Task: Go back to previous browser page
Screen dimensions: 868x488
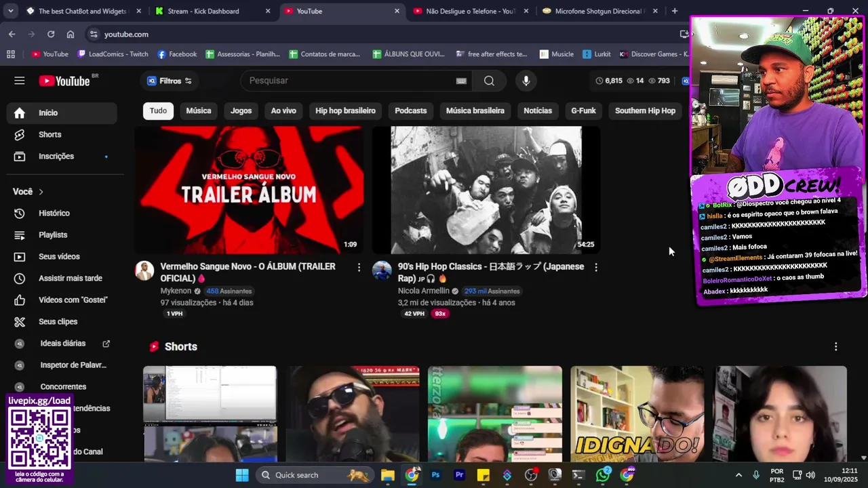Action: coord(12,34)
